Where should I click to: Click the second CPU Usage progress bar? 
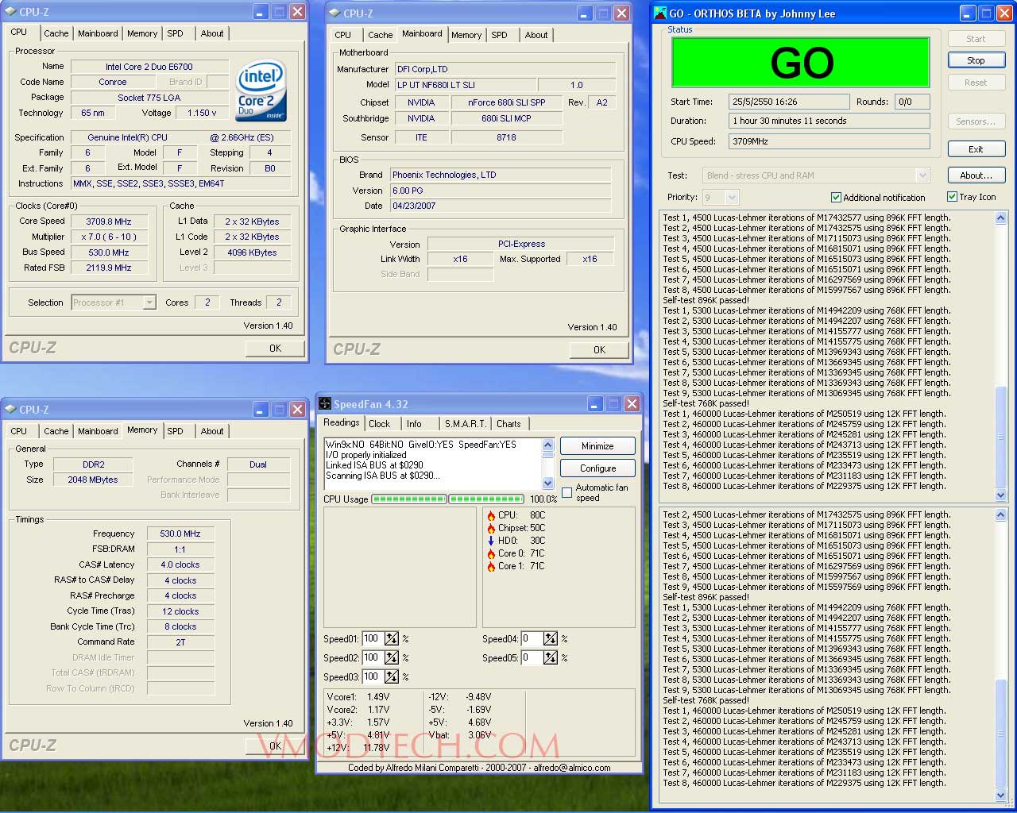point(485,499)
